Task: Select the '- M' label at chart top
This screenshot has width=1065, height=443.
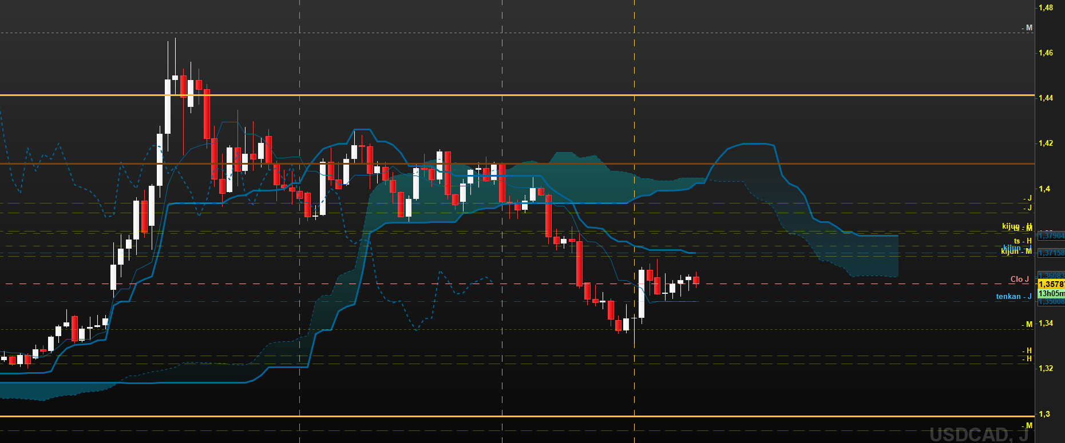Action: (1028, 28)
